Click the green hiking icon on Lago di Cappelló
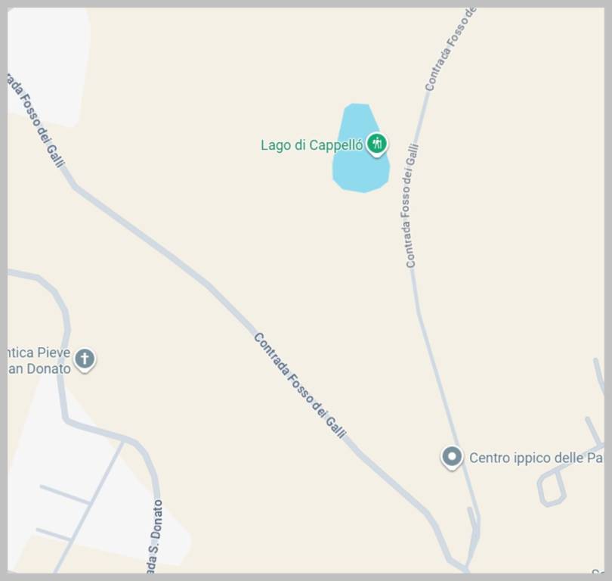The image size is (612, 581). [377, 144]
